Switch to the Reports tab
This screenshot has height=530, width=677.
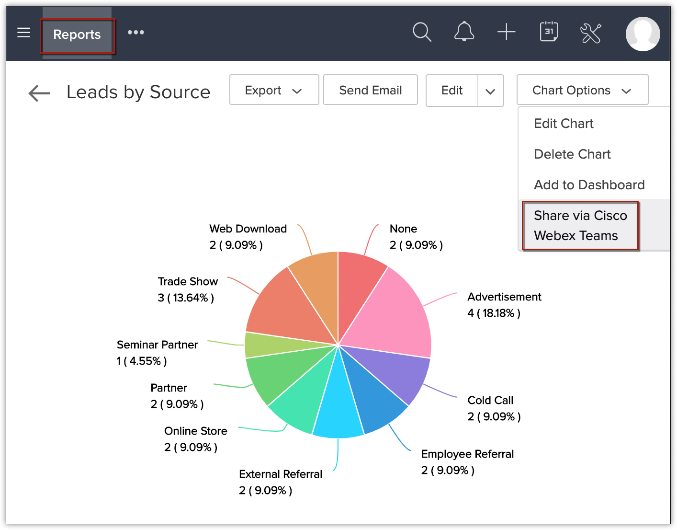tap(77, 35)
